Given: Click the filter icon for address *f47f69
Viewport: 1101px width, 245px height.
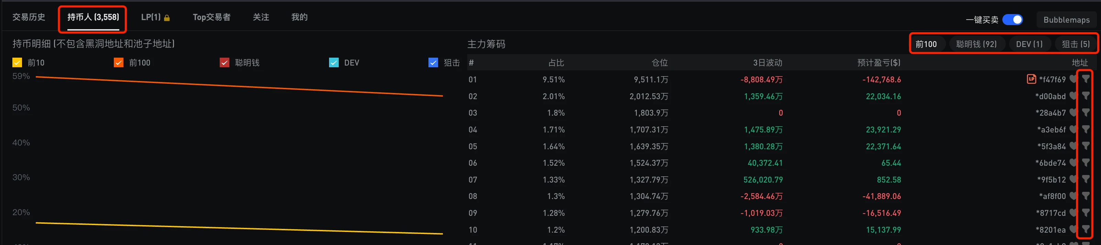Looking at the screenshot, I should pyautogui.click(x=1085, y=79).
